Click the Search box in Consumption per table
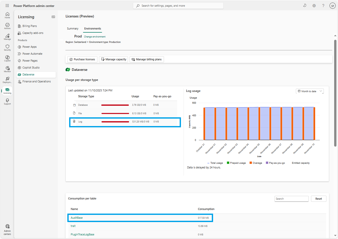The image size is (338, 239). point(291,199)
